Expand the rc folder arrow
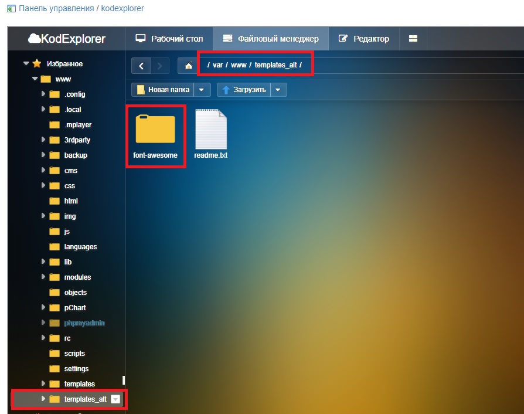The width and height of the screenshot is (524, 414). [x=43, y=338]
